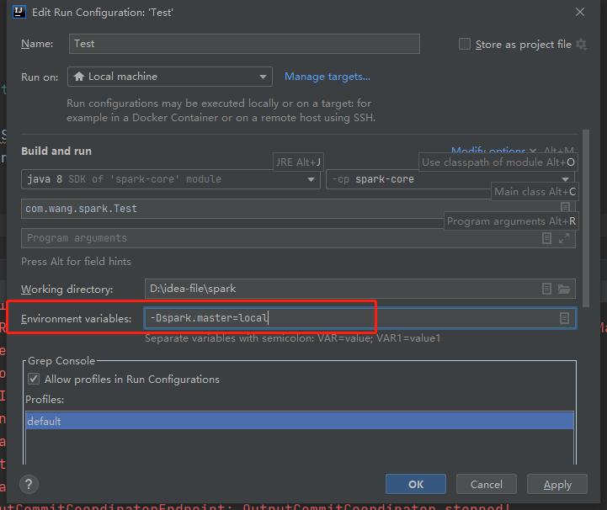The image size is (607, 510).
Task: Open the java 8 SDK dropdown
Action: pyautogui.click(x=170, y=179)
